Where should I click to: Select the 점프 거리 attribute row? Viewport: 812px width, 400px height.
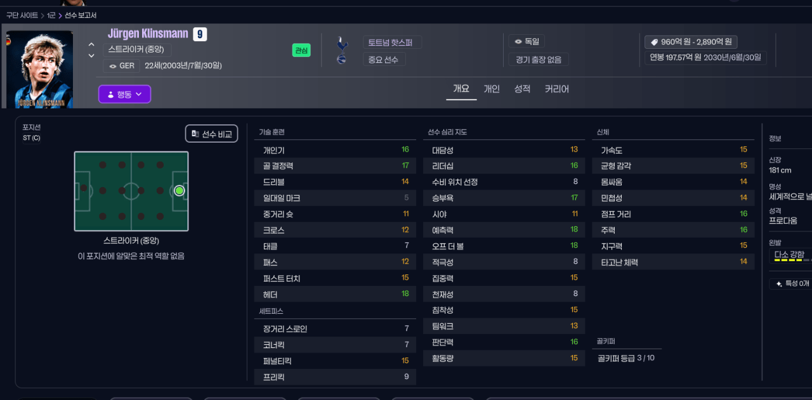[x=673, y=214]
